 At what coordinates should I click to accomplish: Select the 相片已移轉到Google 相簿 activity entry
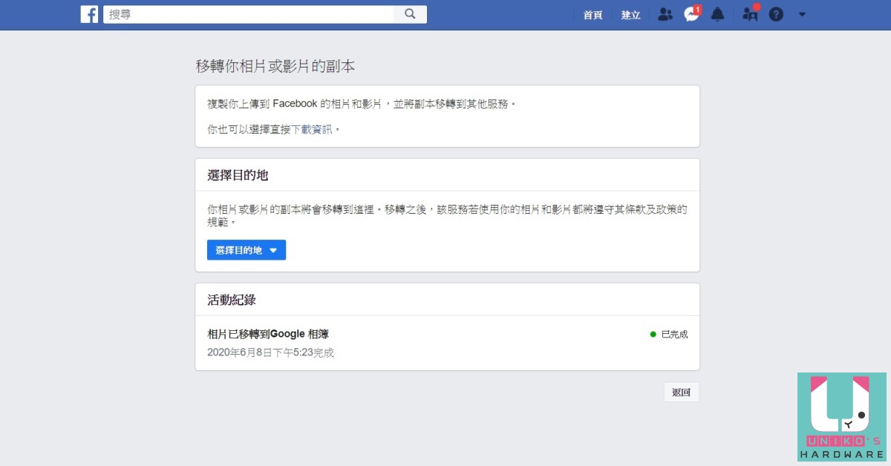click(268, 335)
